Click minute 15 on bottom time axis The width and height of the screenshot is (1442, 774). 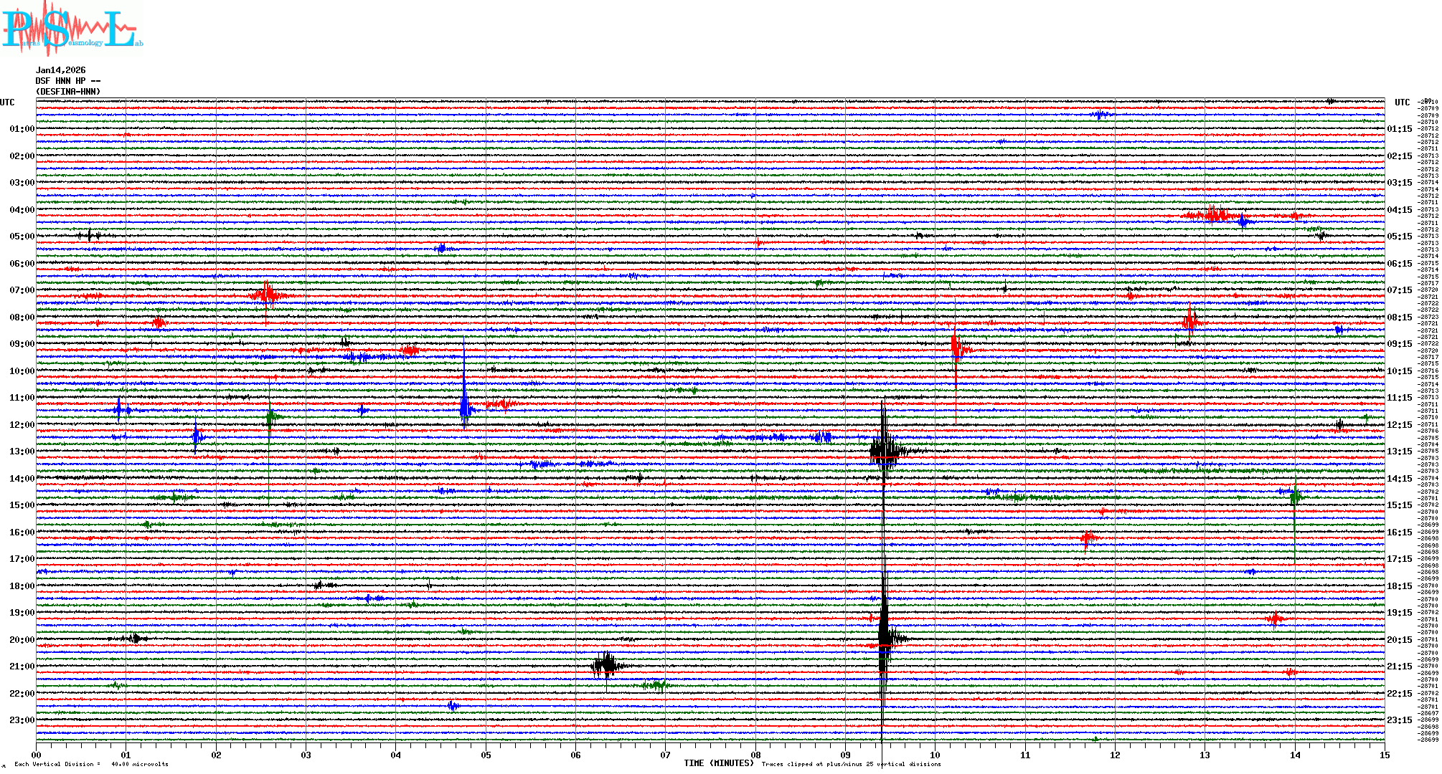click(x=1384, y=755)
